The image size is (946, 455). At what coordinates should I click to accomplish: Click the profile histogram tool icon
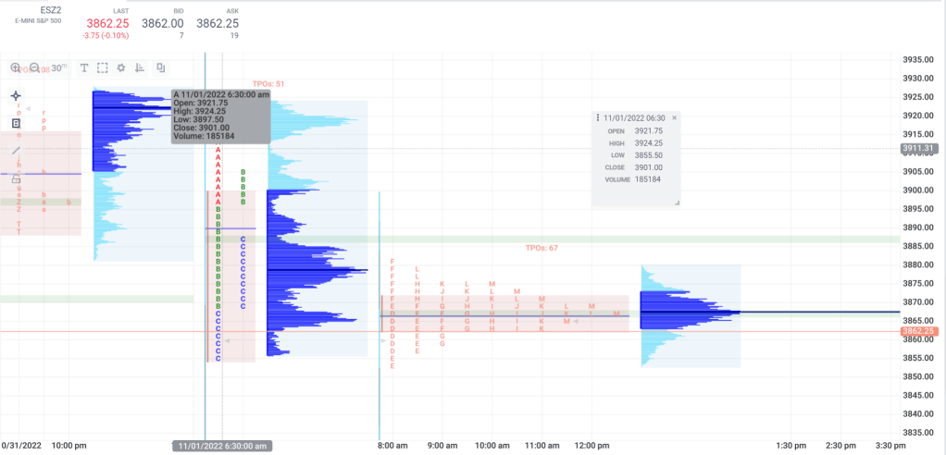click(x=140, y=68)
